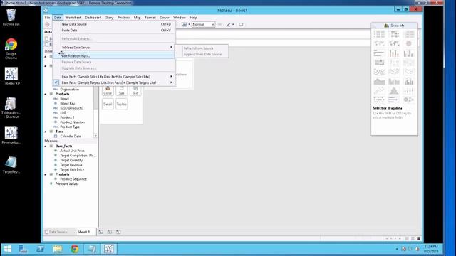Click the New Dashboard icon in the bottom tab bar
456x256 pixels.
(110, 232)
